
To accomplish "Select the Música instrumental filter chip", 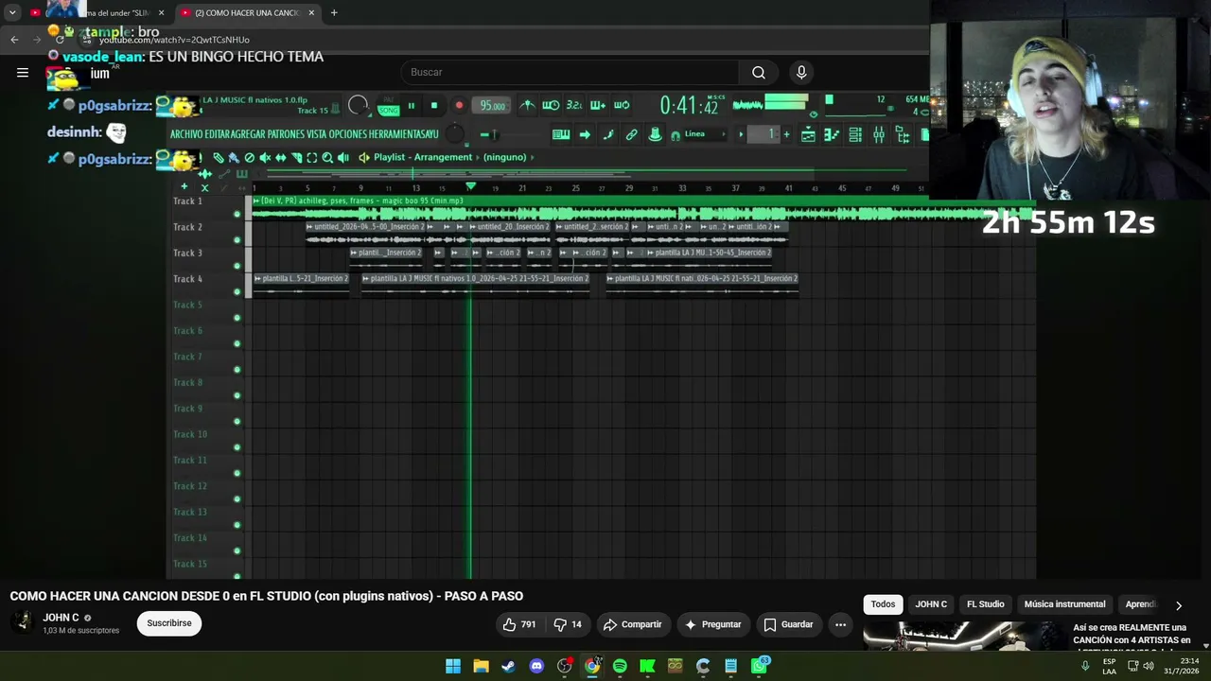I will (x=1064, y=604).
